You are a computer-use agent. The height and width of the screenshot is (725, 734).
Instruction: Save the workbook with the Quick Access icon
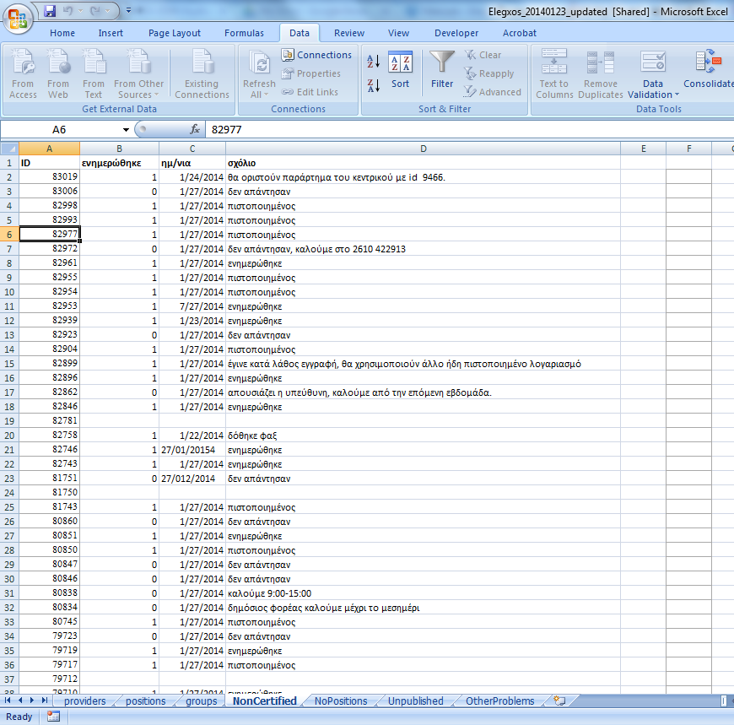(50, 11)
